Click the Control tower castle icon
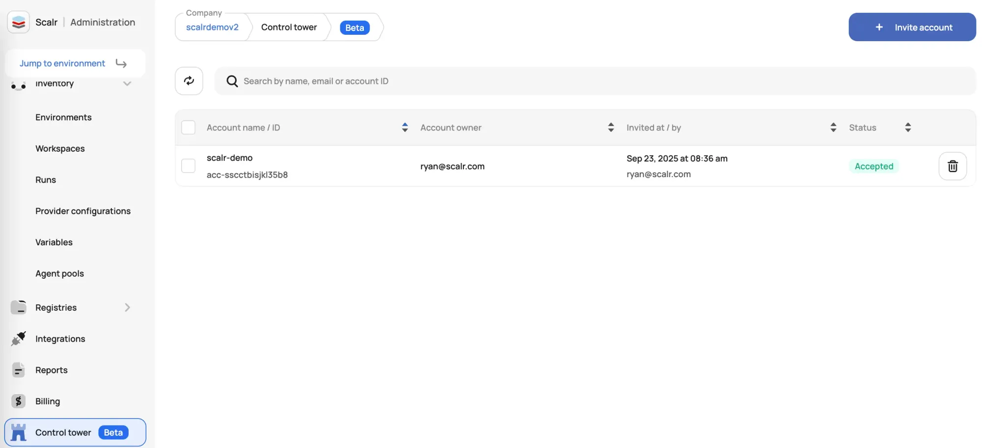The width and height of the screenshot is (982, 448). [x=19, y=432]
